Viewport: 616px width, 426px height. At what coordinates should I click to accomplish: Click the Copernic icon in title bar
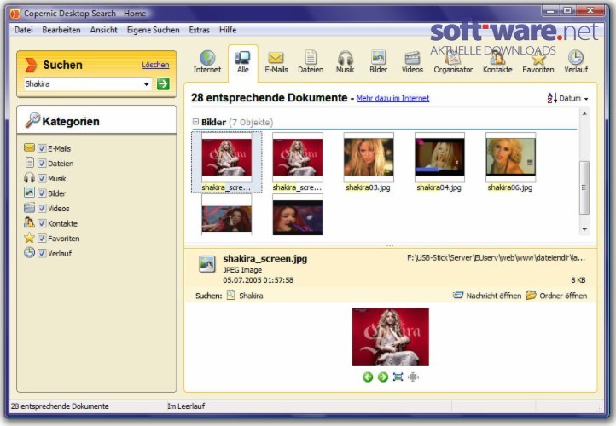pyautogui.click(x=15, y=14)
